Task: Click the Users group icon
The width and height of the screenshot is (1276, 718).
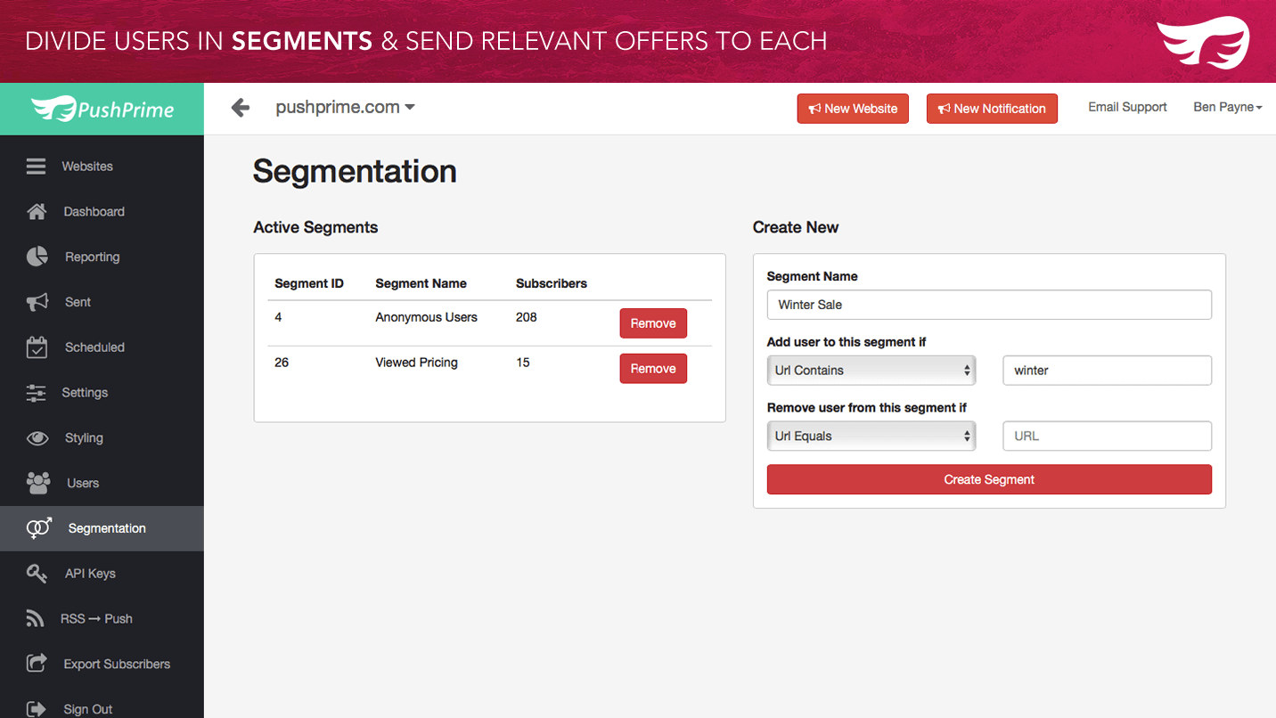Action: point(38,483)
